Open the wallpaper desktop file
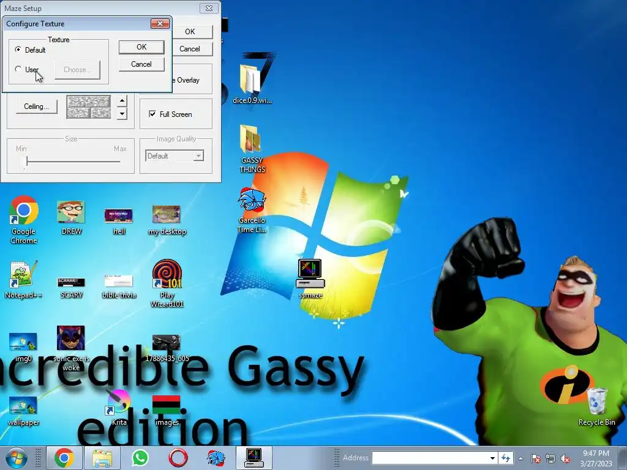This screenshot has width=627, height=470. point(23,411)
